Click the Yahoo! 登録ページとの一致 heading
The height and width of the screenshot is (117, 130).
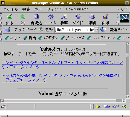pyautogui.click(x=63, y=93)
